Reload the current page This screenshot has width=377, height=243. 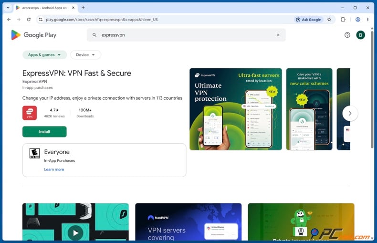tap(29, 20)
